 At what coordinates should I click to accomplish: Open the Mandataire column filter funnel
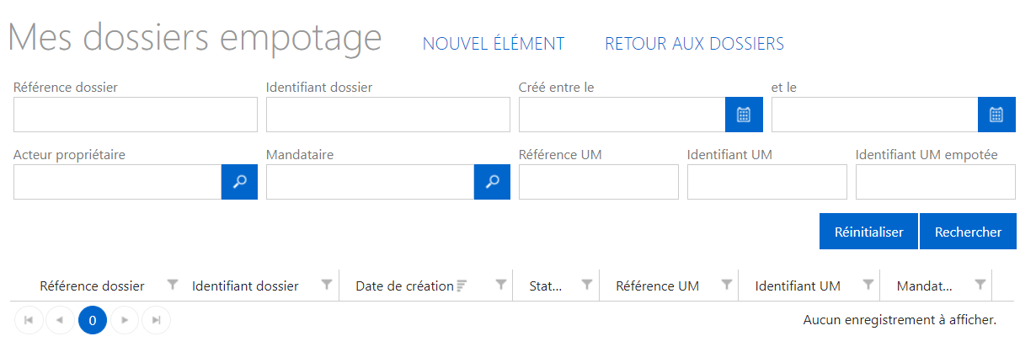[980, 286]
